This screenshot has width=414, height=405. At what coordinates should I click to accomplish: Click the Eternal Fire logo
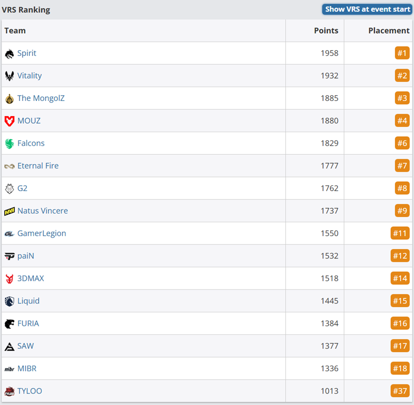[9, 166]
